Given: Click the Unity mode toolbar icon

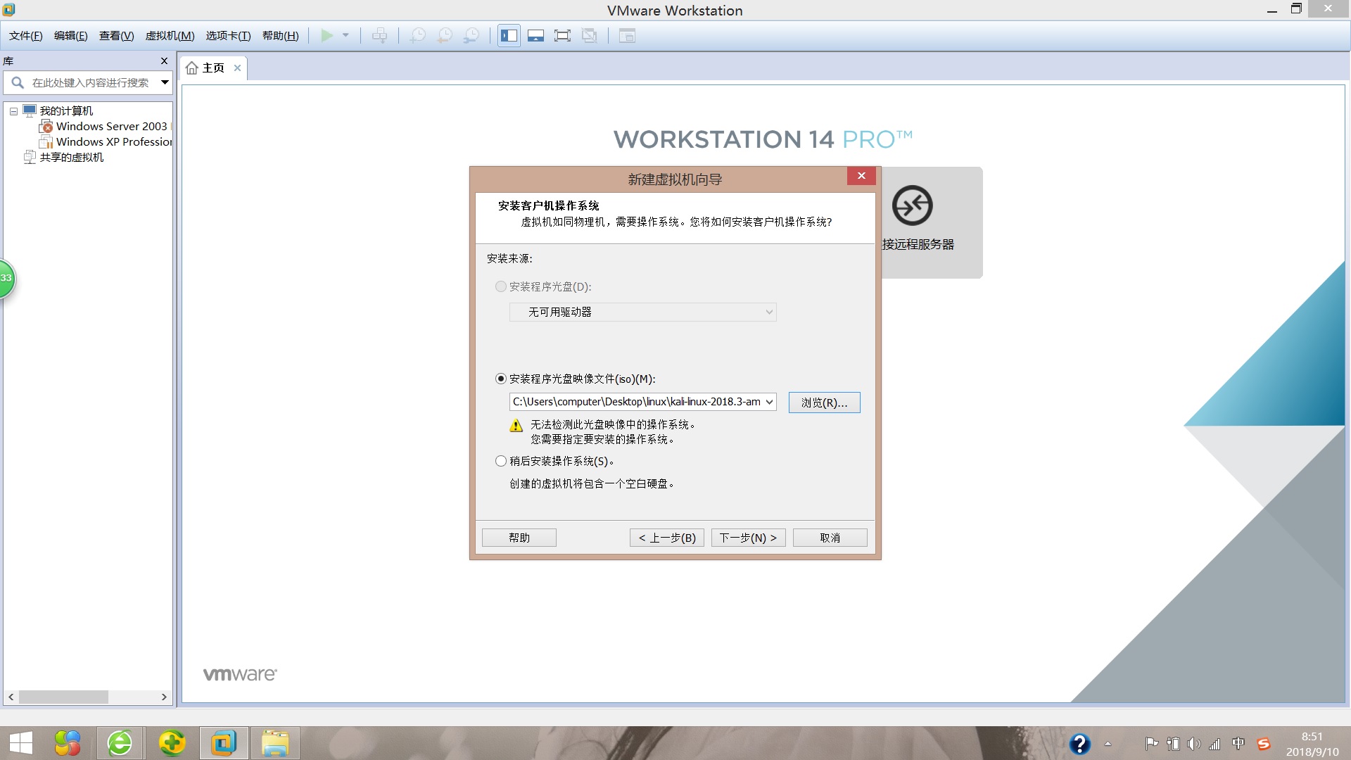Looking at the screenshot, I should click(x=589, y=35).
